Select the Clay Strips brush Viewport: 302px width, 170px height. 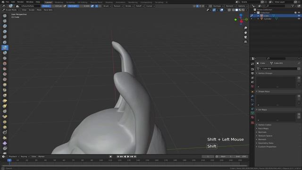tap(5, 32)
